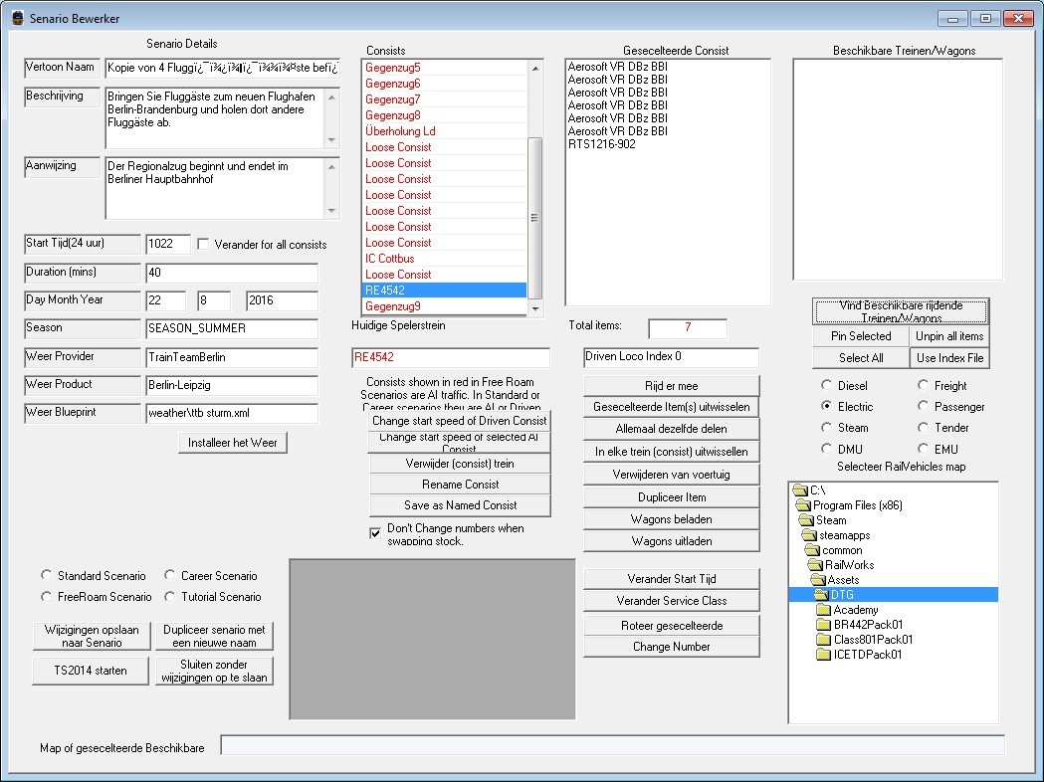This screenshot has height=782, width=1044.
Task: Click the Class801Pack01 folder icon
Action: (x=823, y=640)
